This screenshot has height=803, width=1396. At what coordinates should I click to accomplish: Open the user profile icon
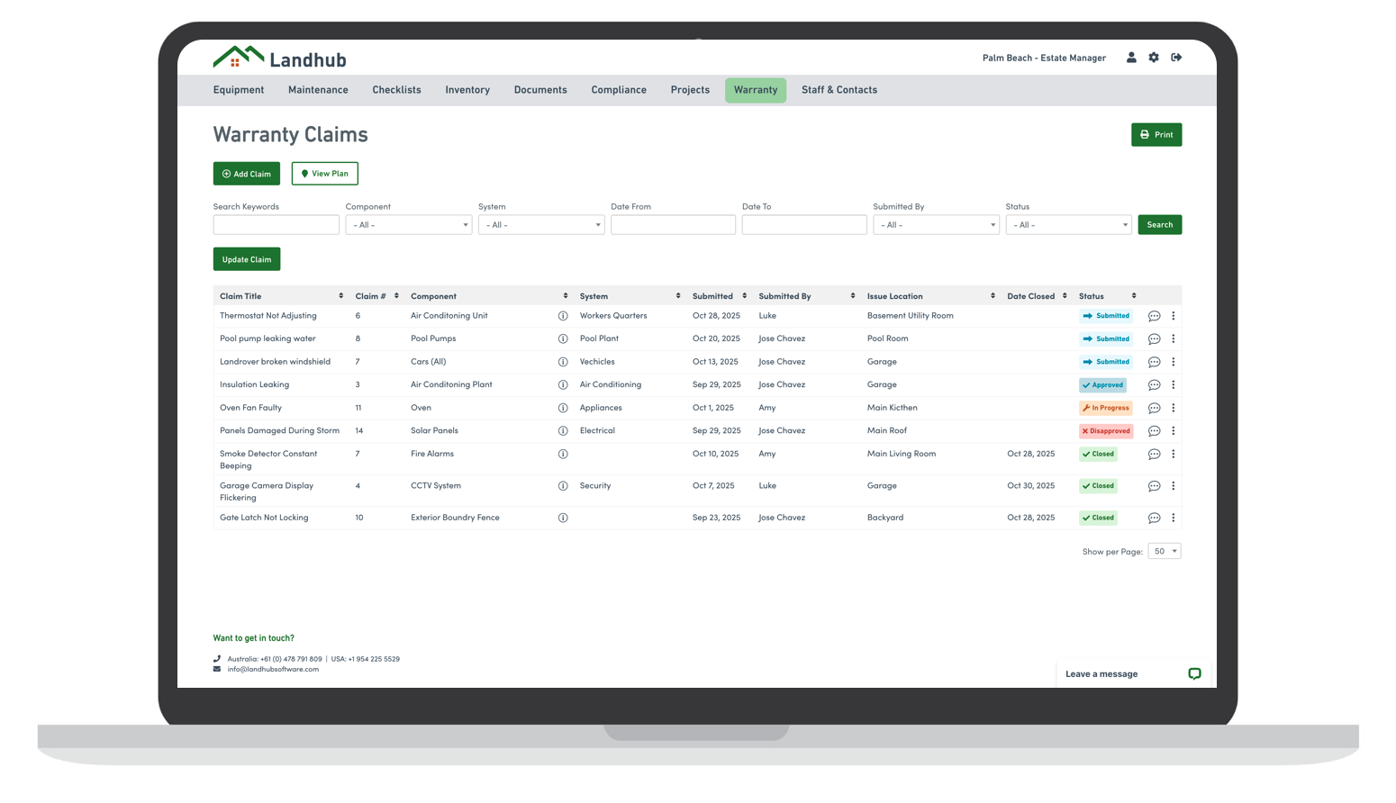1131,58
